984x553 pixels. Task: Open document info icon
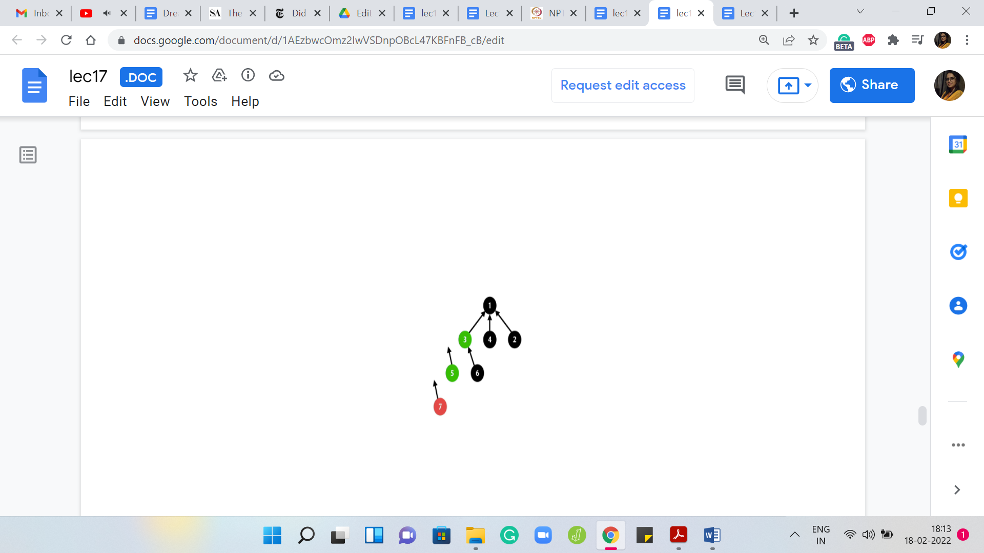pyautogui.click(x=248, y=76)
